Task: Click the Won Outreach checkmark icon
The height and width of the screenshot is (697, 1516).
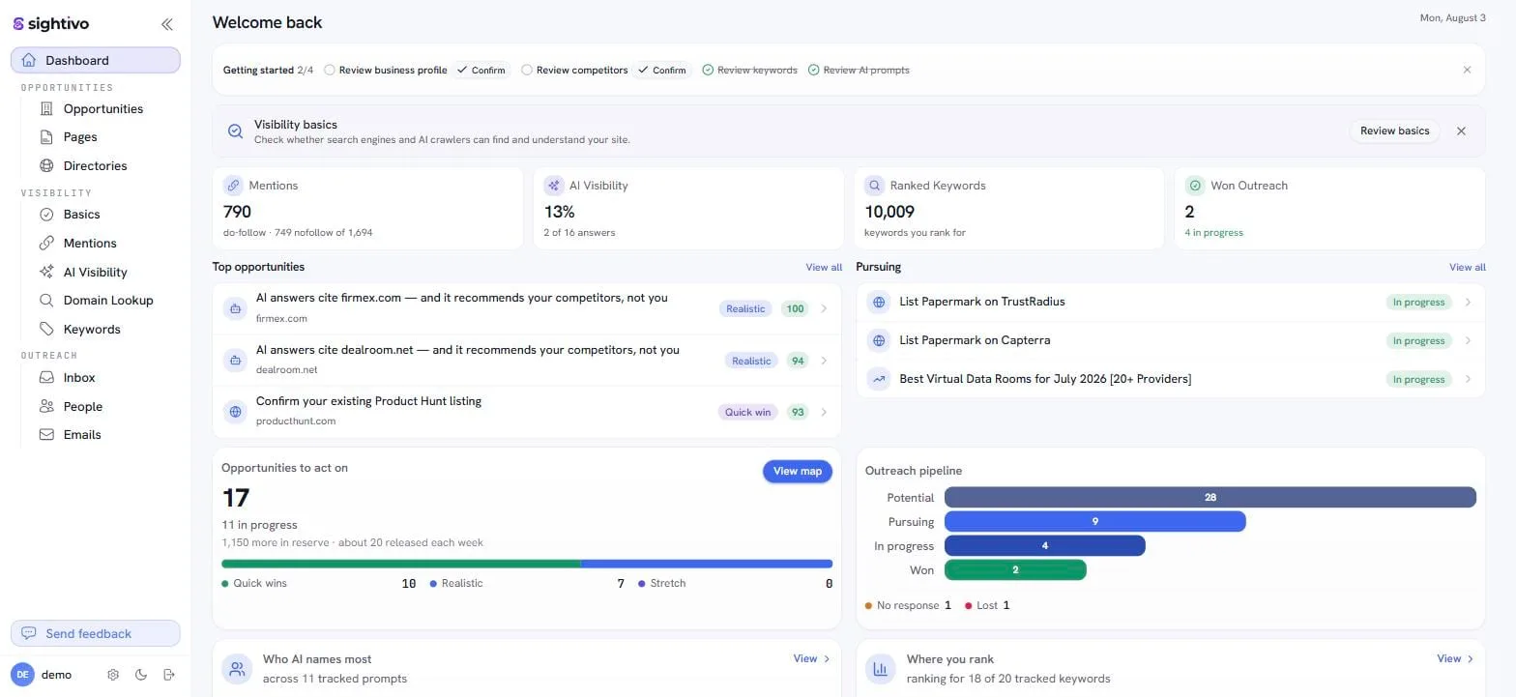Action: pyautogui.click(x=1195, y=186)
